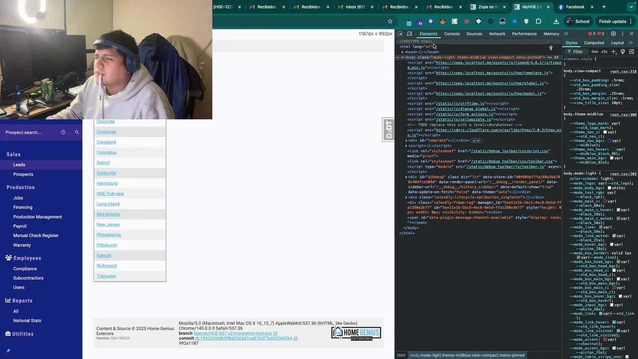Expand the div id template node
This screenshot has height=359, width=638.
tap(407, 141)
